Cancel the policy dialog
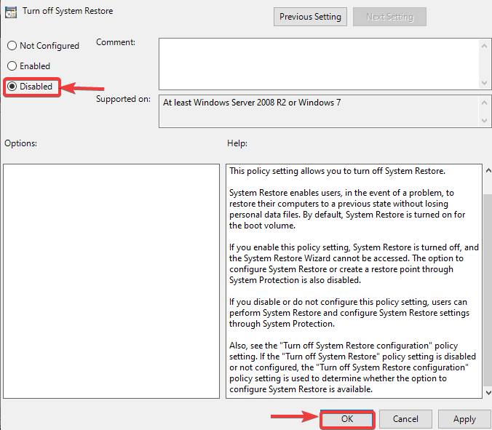The image size is (492, 430). pyautogui.click(x=405, y=419)
